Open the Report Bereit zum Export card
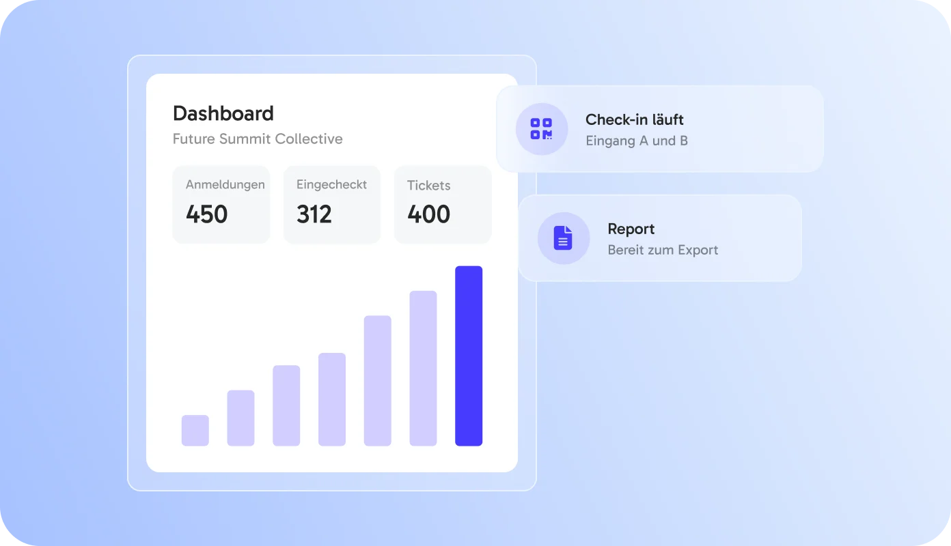This screenshot has height=546, width=951. (660, 238)
